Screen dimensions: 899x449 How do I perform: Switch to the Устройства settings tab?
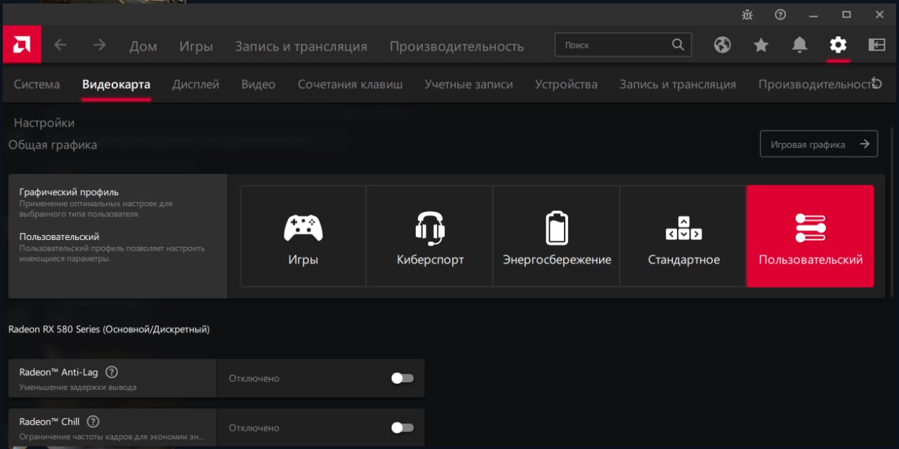pos(566,84)
